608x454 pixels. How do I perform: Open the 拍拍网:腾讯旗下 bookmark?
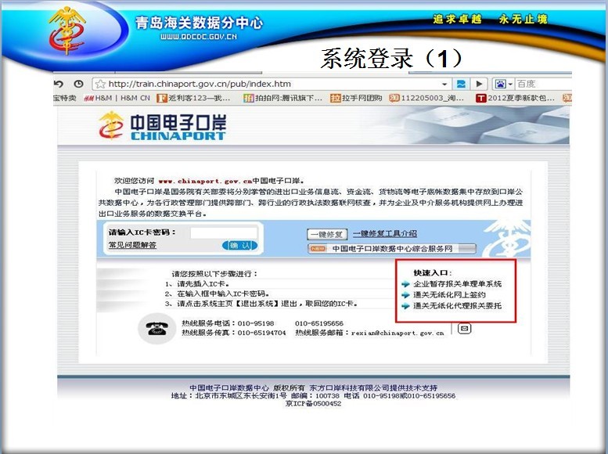coord(282,98)
